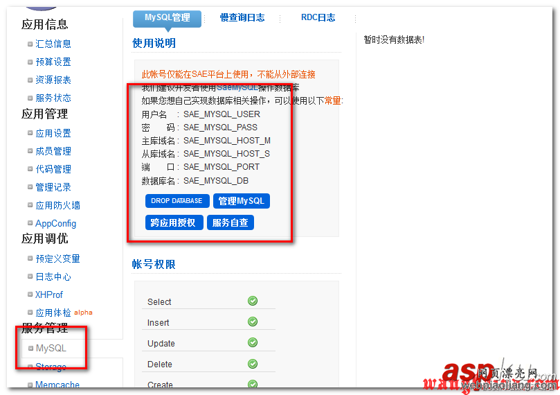Image resolution: width=560 pixels, height=395 pixels.
Task: Click the Update permission row label
Action: pyautogui.click(x=161, y=344)
